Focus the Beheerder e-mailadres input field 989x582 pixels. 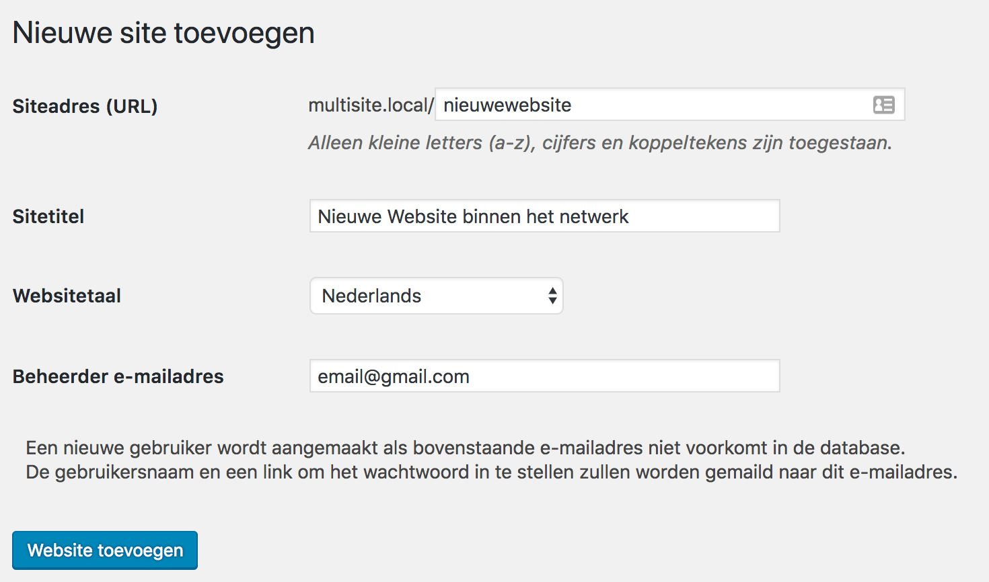[544, 376]
